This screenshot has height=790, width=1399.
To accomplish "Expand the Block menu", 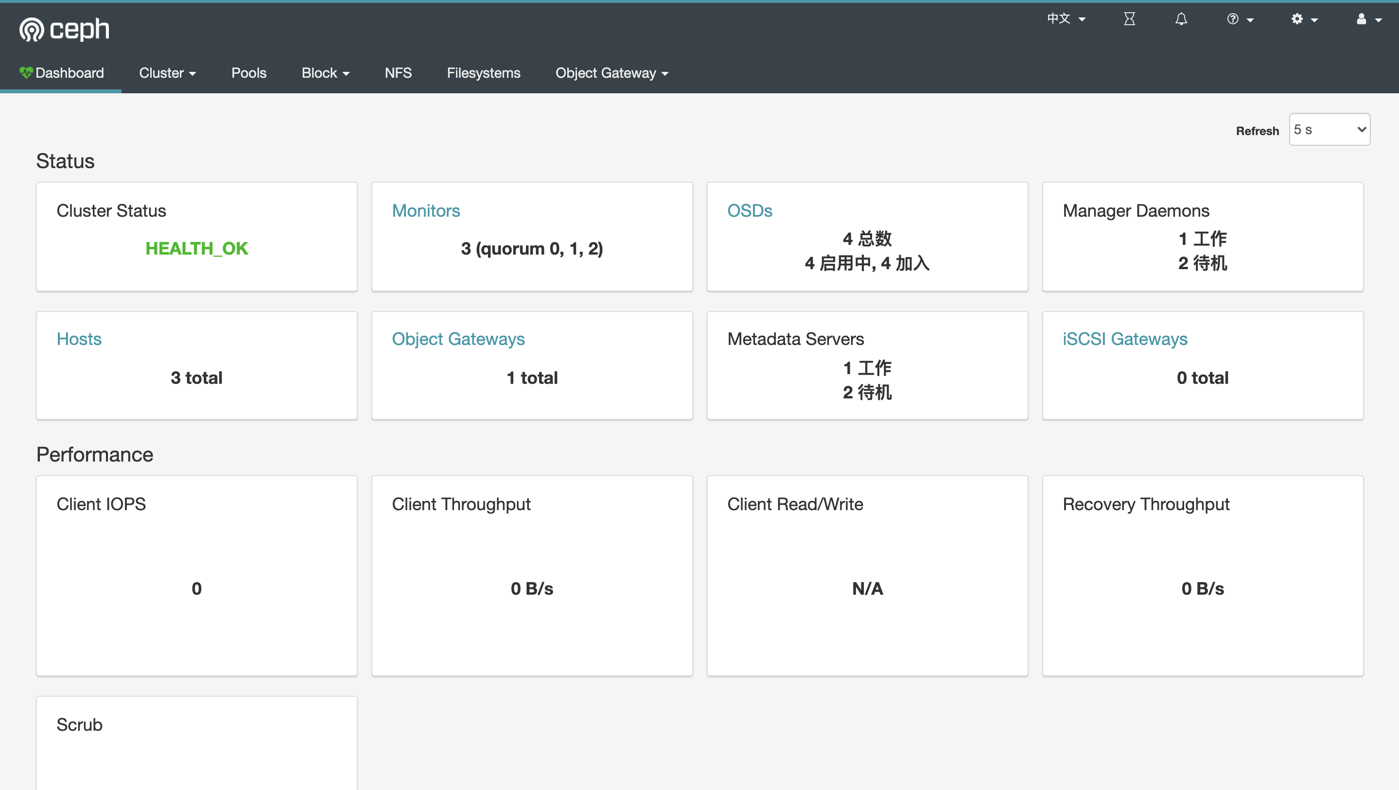I will pyautogui.click(x=325, y=73).
